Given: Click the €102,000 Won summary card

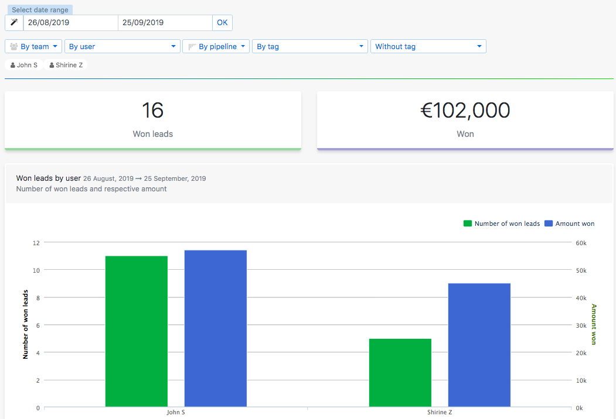Looking at the screenshot, I should [x=465, y=120].
